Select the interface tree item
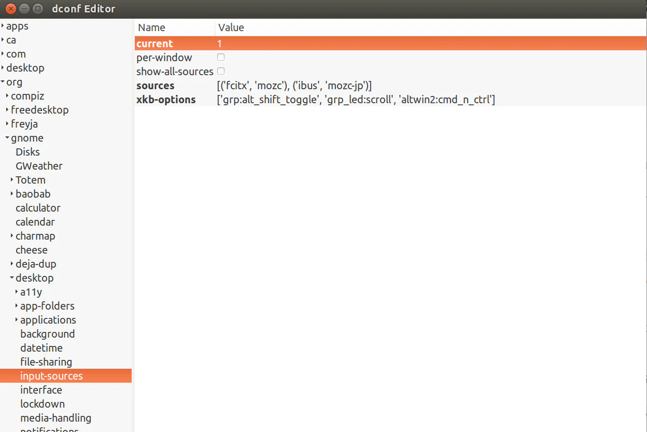The width and height of the screenshot is (647, 432). [41, 390]
